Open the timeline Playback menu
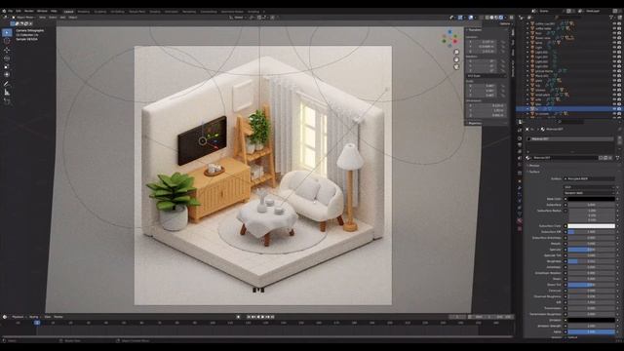The height and width of the screenshot is (351, 624). pos(18,317)
